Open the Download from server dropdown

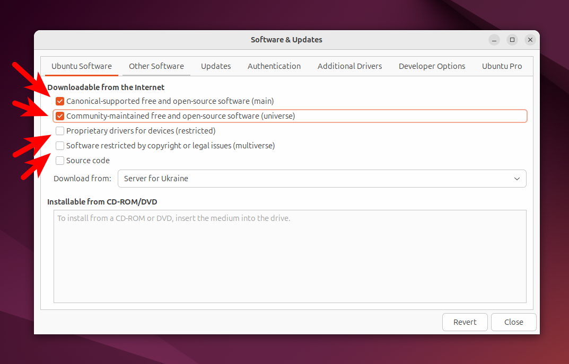point(321,179)
